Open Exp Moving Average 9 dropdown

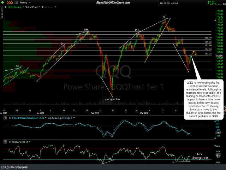click(x=74, y=118)
